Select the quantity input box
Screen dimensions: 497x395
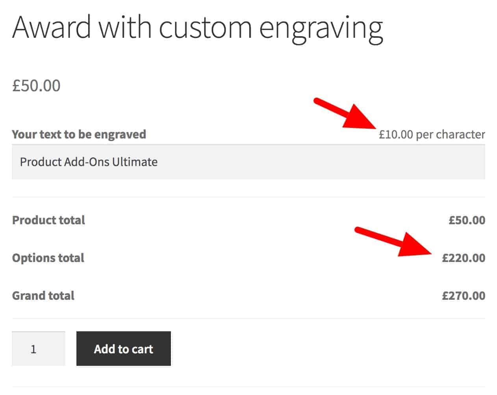(38, 349)
